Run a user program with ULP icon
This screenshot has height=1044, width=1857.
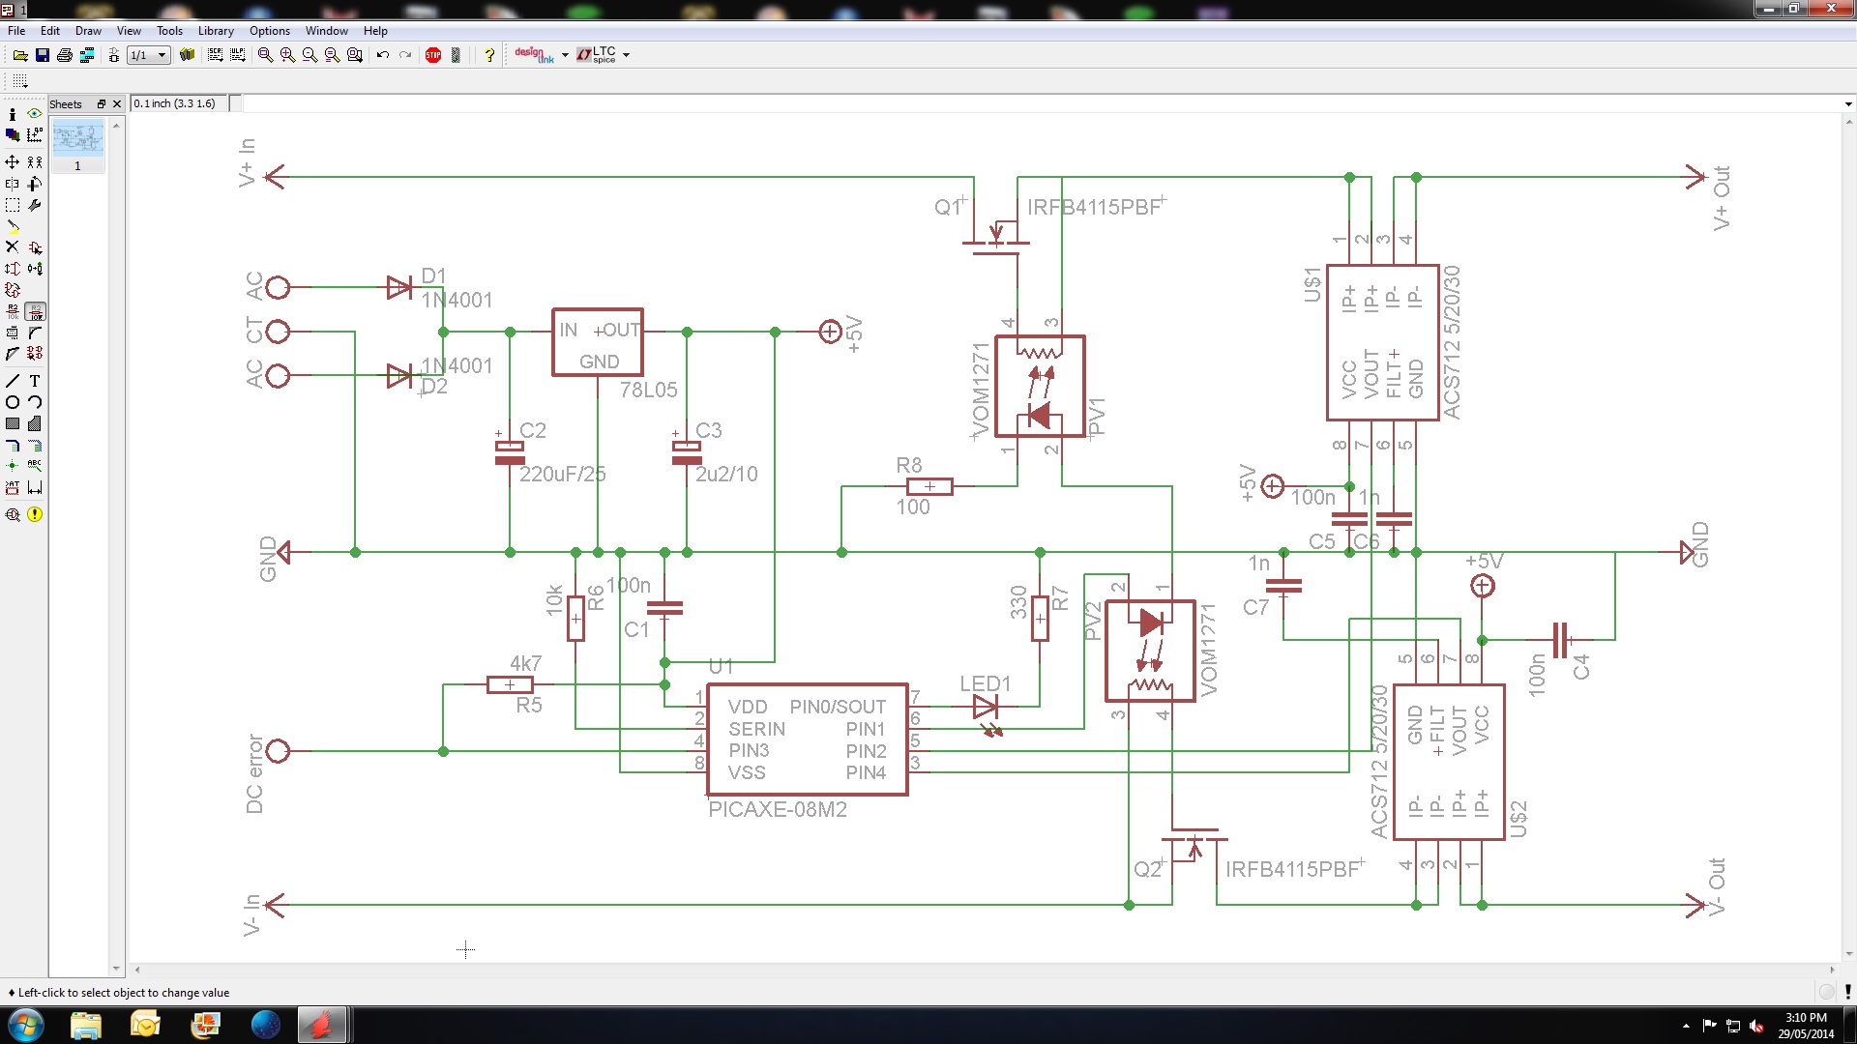tap(237, 55)
